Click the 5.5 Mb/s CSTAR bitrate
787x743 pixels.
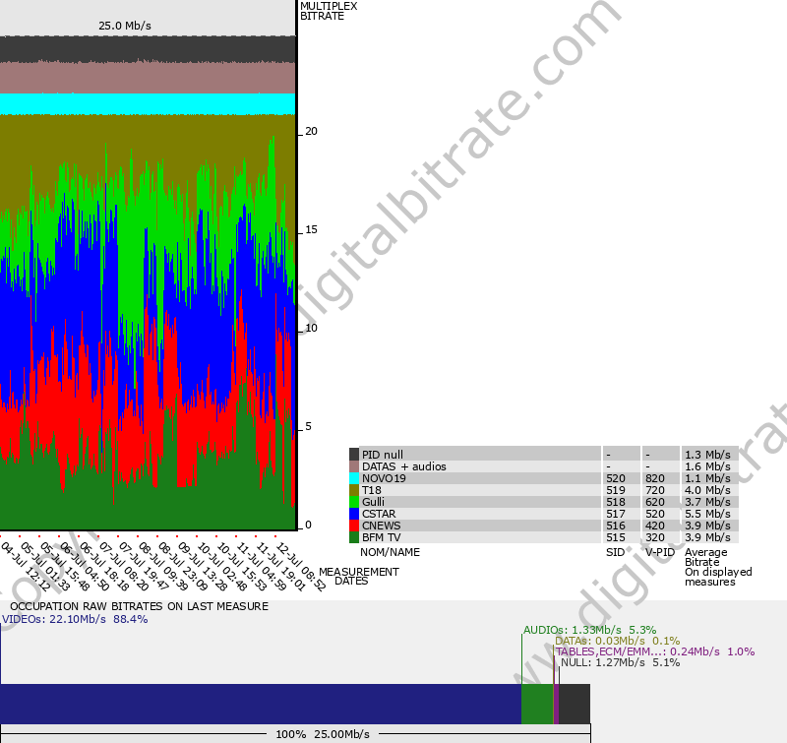(707, 514)
